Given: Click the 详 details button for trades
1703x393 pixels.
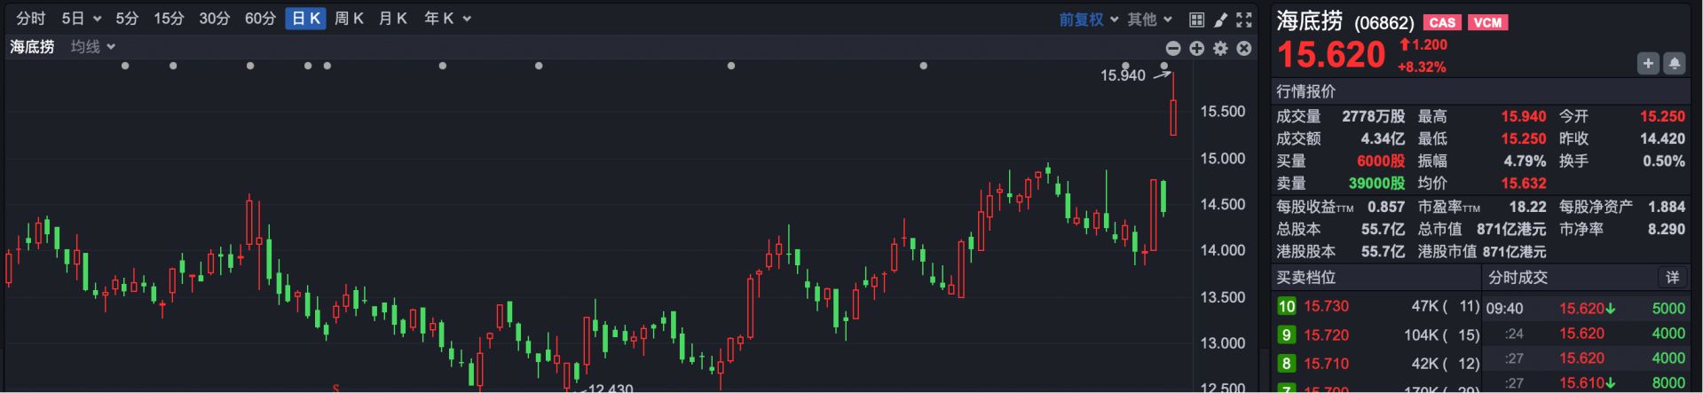Looking at the screenshot, I should coord(1672,278).
